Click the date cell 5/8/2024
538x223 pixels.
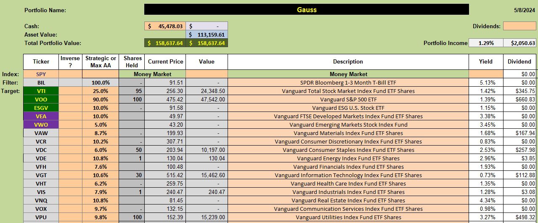(524, 10)
